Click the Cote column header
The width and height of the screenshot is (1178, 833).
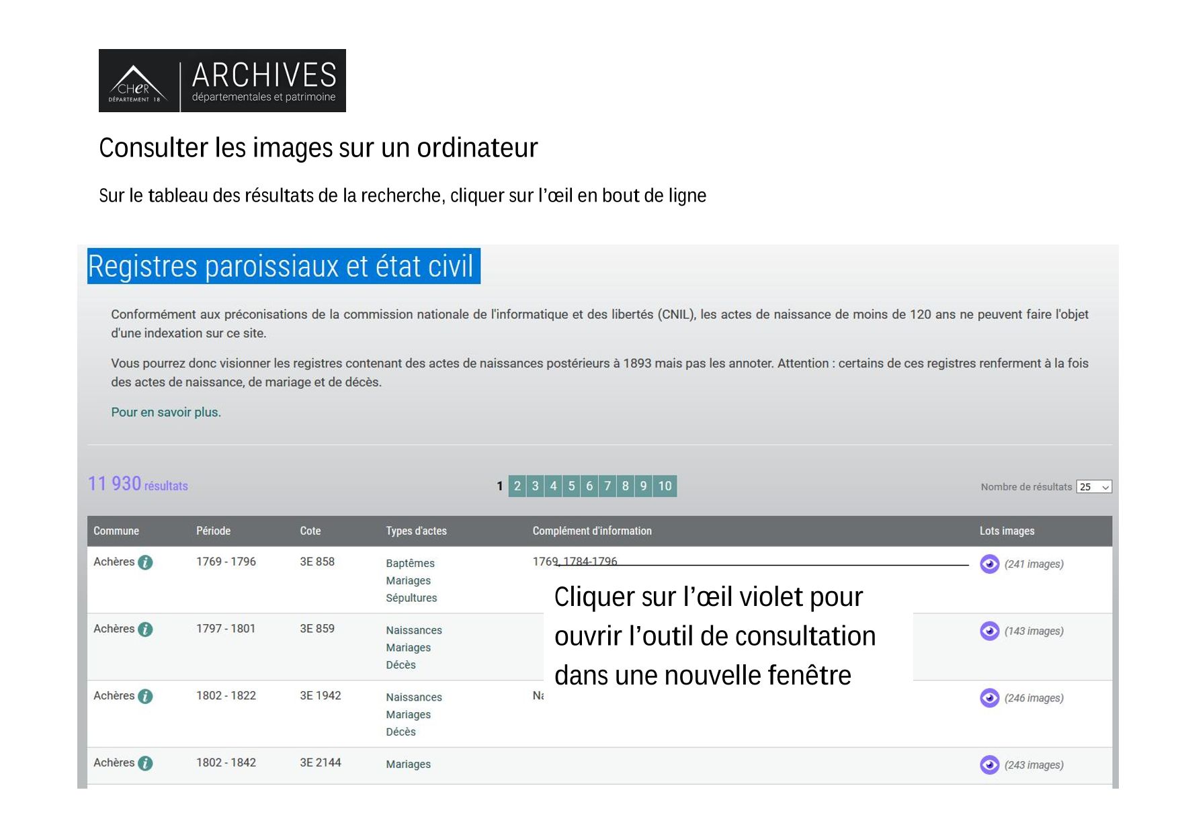pos(310,531)
